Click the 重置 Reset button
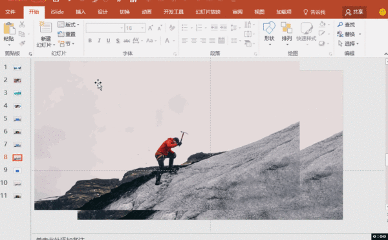Screen dimensions: 388x240 (67, 34)
